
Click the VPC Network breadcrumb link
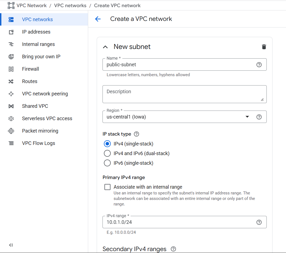(x=31, y=5)
